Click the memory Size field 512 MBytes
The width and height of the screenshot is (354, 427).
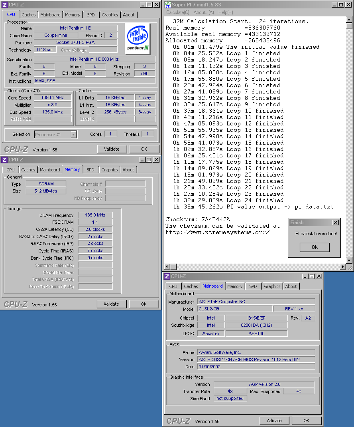(x=46, y=191)
